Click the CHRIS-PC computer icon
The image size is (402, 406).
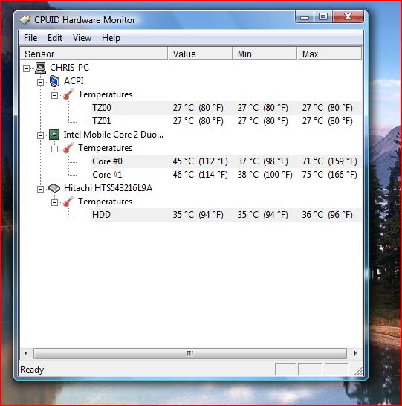pyautogui.click(x=40, y=68)
